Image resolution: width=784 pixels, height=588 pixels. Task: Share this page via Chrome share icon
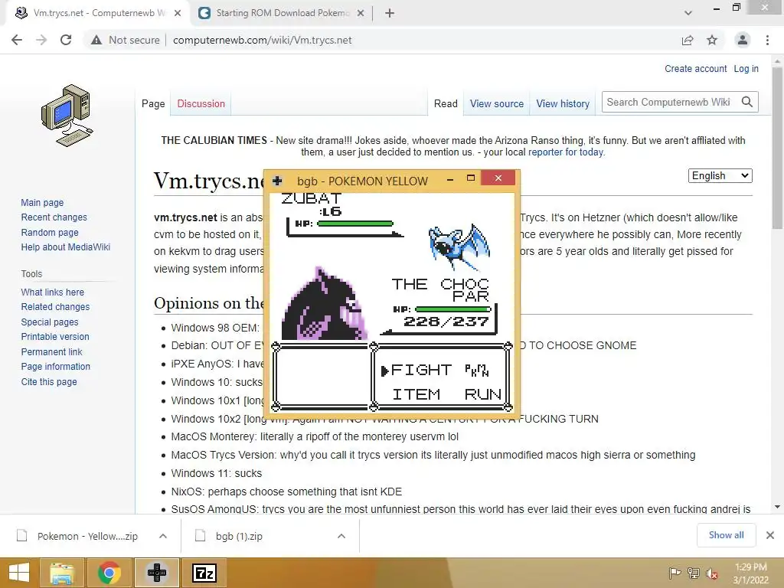click(688, 40)
